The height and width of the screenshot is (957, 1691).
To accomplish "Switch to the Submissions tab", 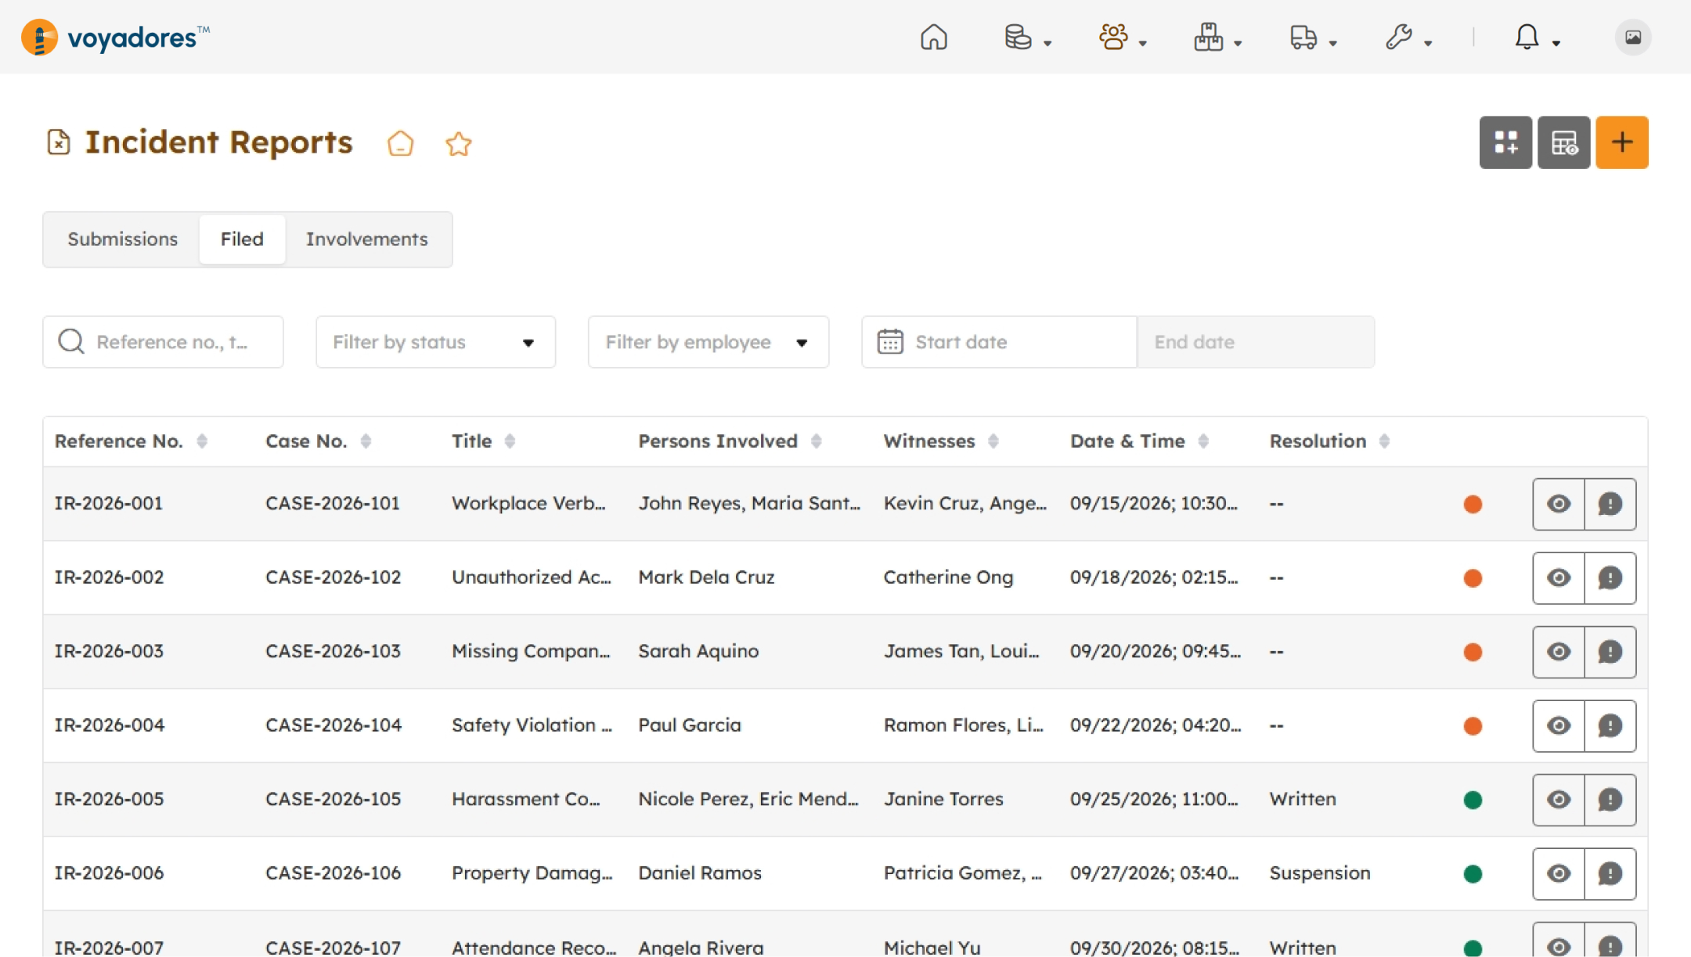I will click(x=122, y=239).
